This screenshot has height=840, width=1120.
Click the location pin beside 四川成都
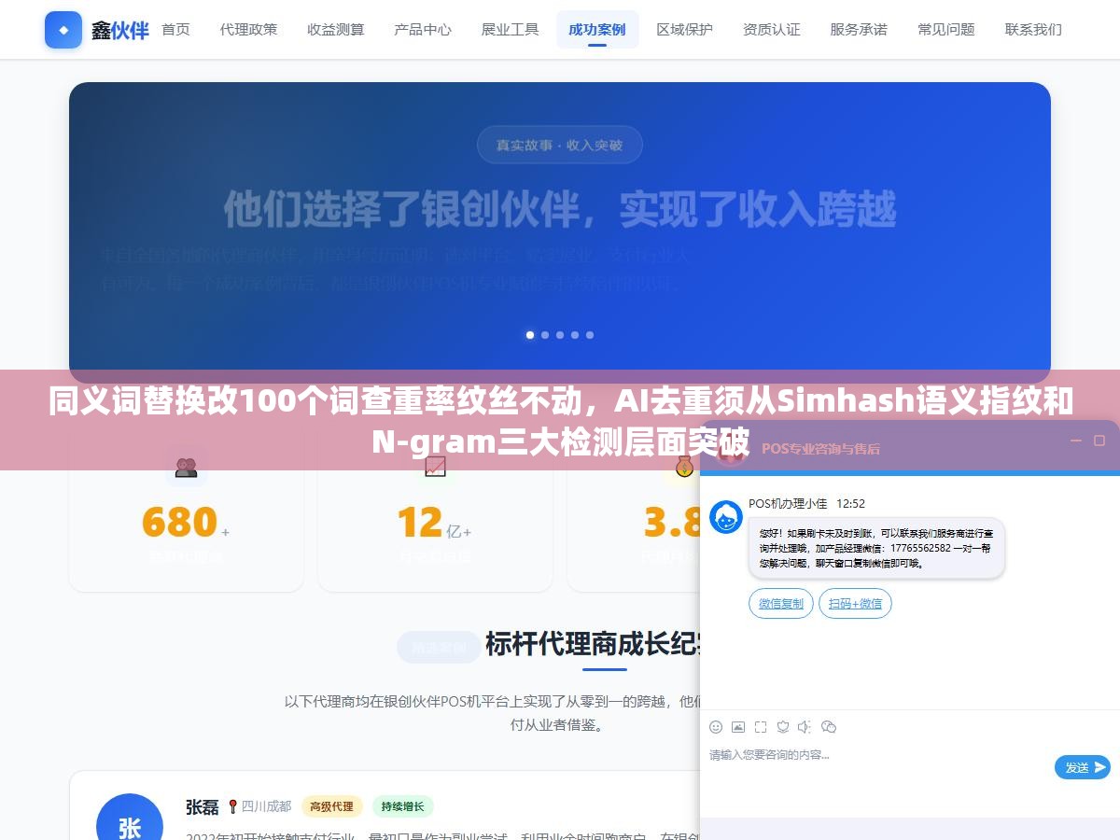[x=232, y=806]
